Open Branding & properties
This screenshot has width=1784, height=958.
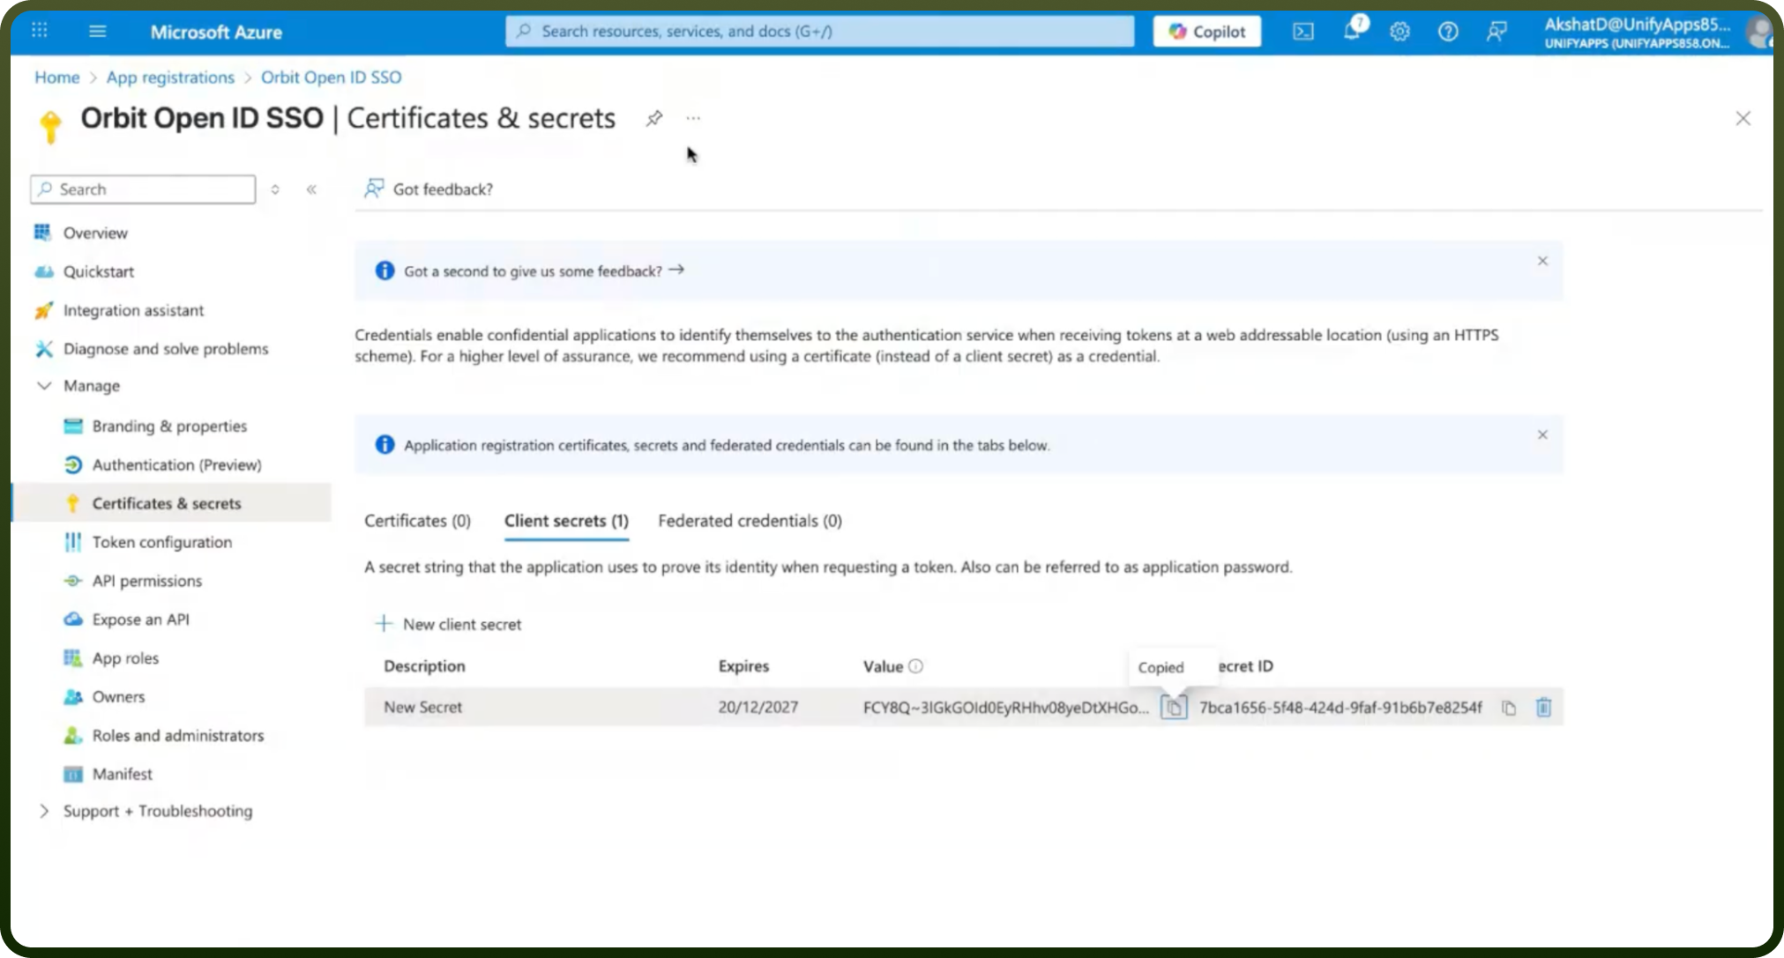pyautogui.click(x=169, y=427)
